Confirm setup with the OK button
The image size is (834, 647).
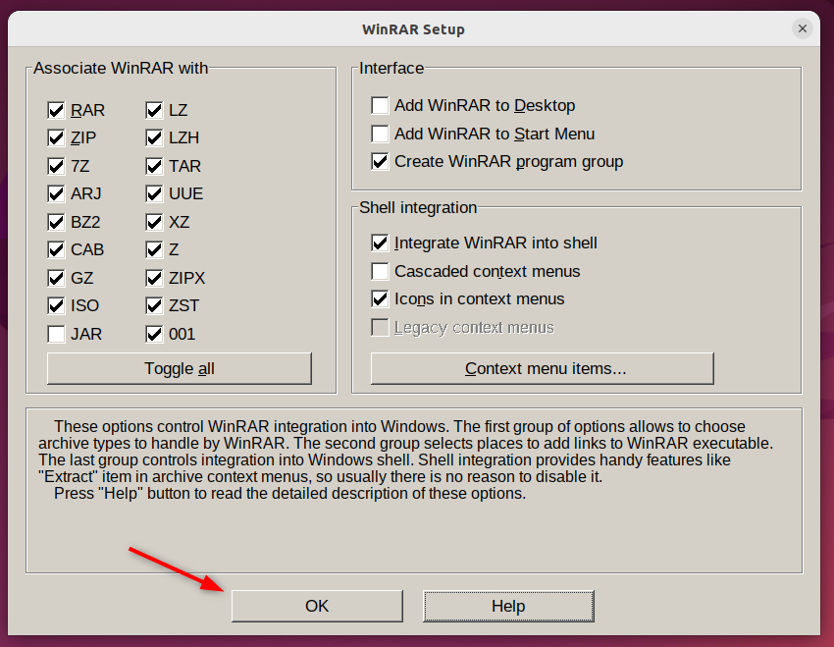(x=317, y=606)
